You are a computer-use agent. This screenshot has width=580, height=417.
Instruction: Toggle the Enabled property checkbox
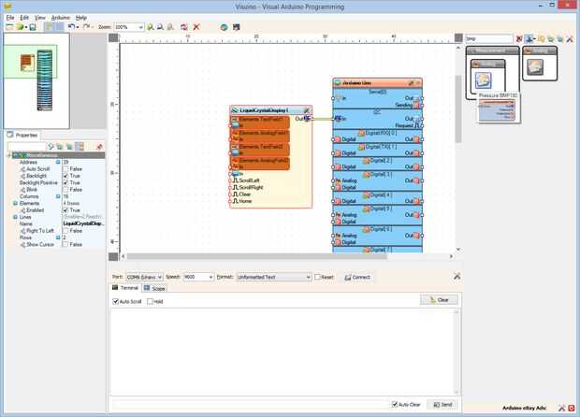click(65, 210)
